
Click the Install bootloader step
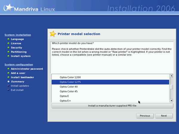point(22,77)
